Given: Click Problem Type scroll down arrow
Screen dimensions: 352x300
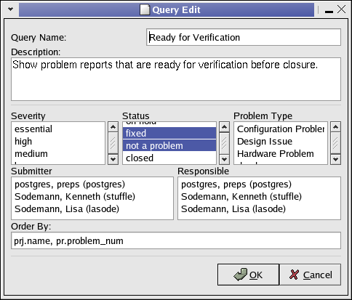Looking at the screenshot, I should tap(335, 159).
